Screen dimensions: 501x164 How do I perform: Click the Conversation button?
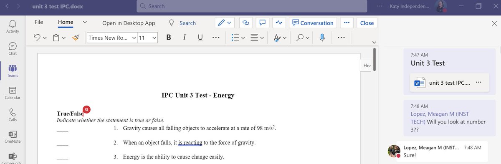point(313,23)
